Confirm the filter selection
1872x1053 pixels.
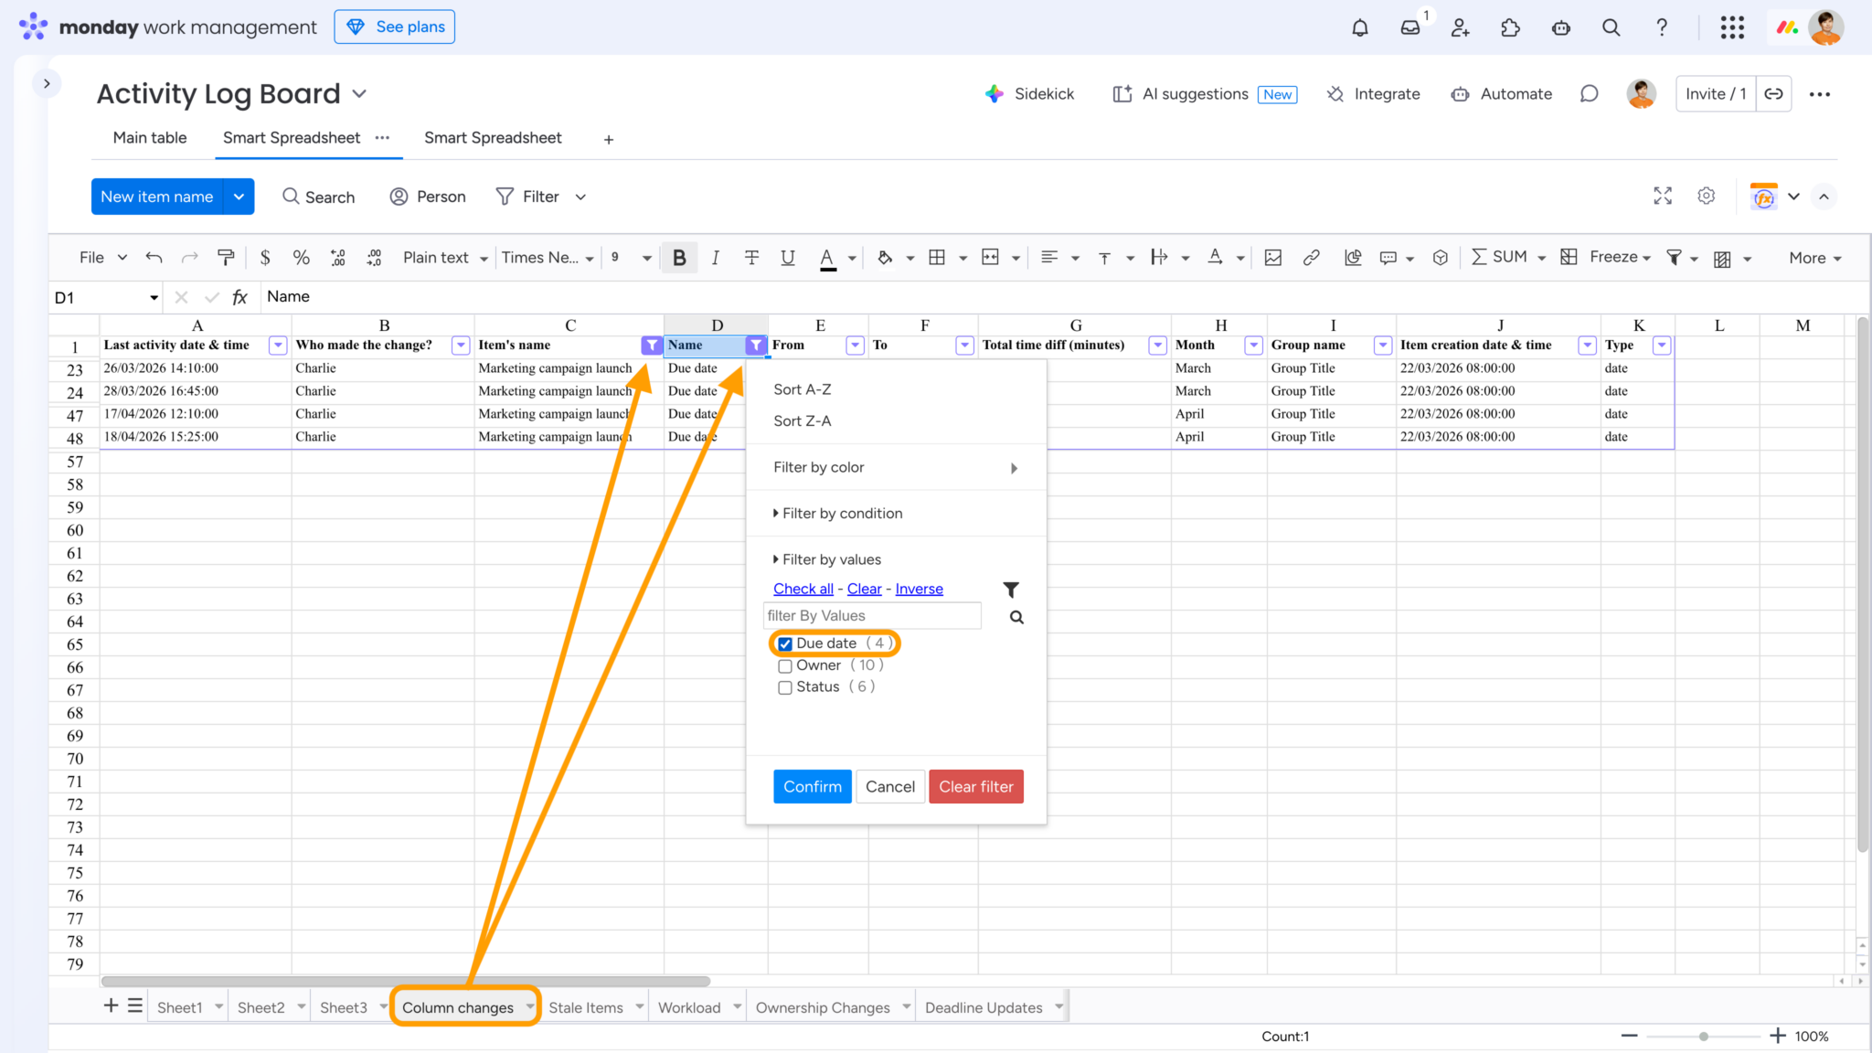(x=813, y=787)
